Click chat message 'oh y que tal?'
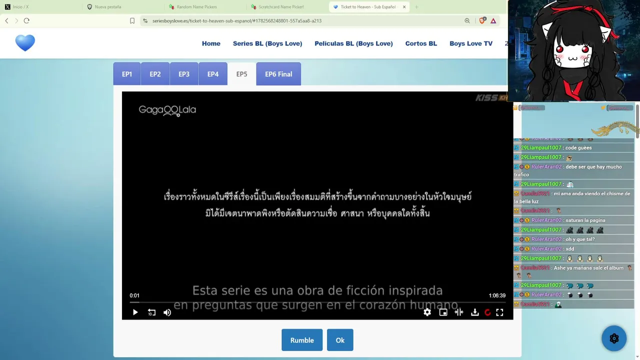 580,239
